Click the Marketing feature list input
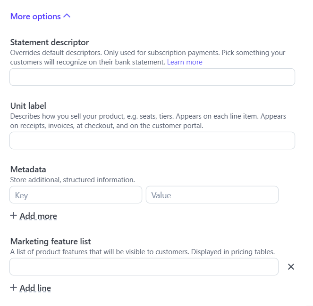 [144, 266]
